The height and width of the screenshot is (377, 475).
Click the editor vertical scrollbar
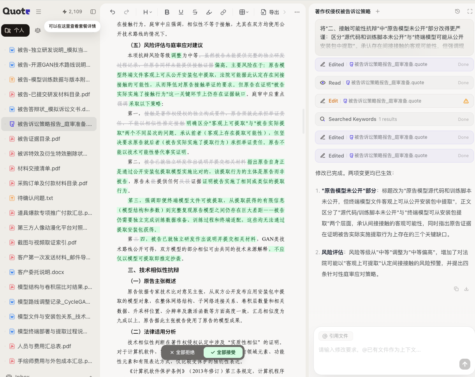(x=303, y=122)
